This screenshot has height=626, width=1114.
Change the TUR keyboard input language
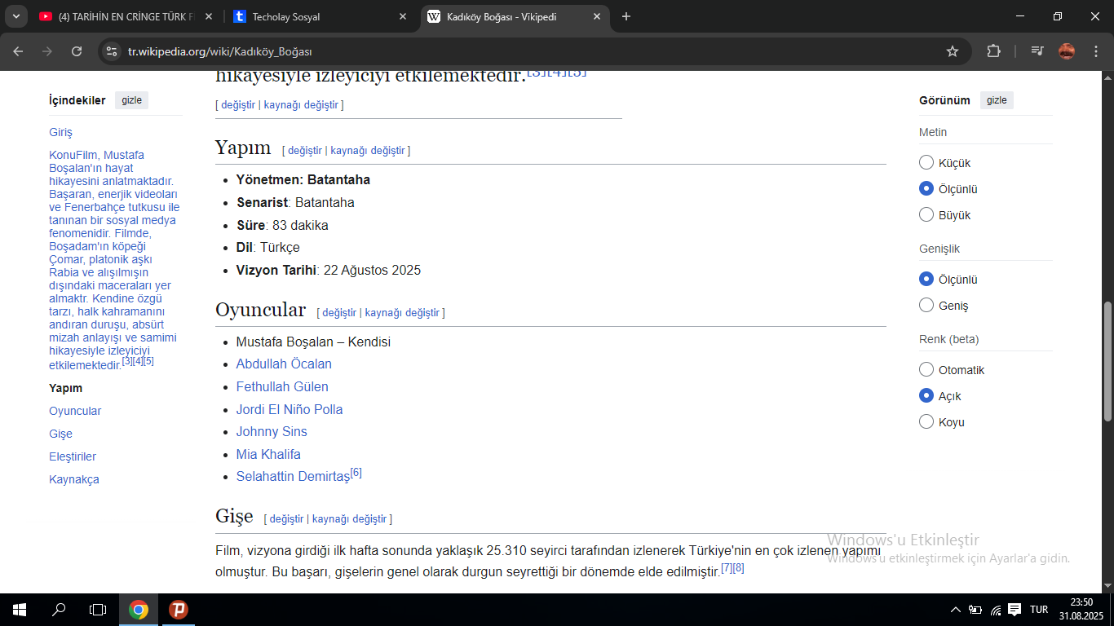1039,610
